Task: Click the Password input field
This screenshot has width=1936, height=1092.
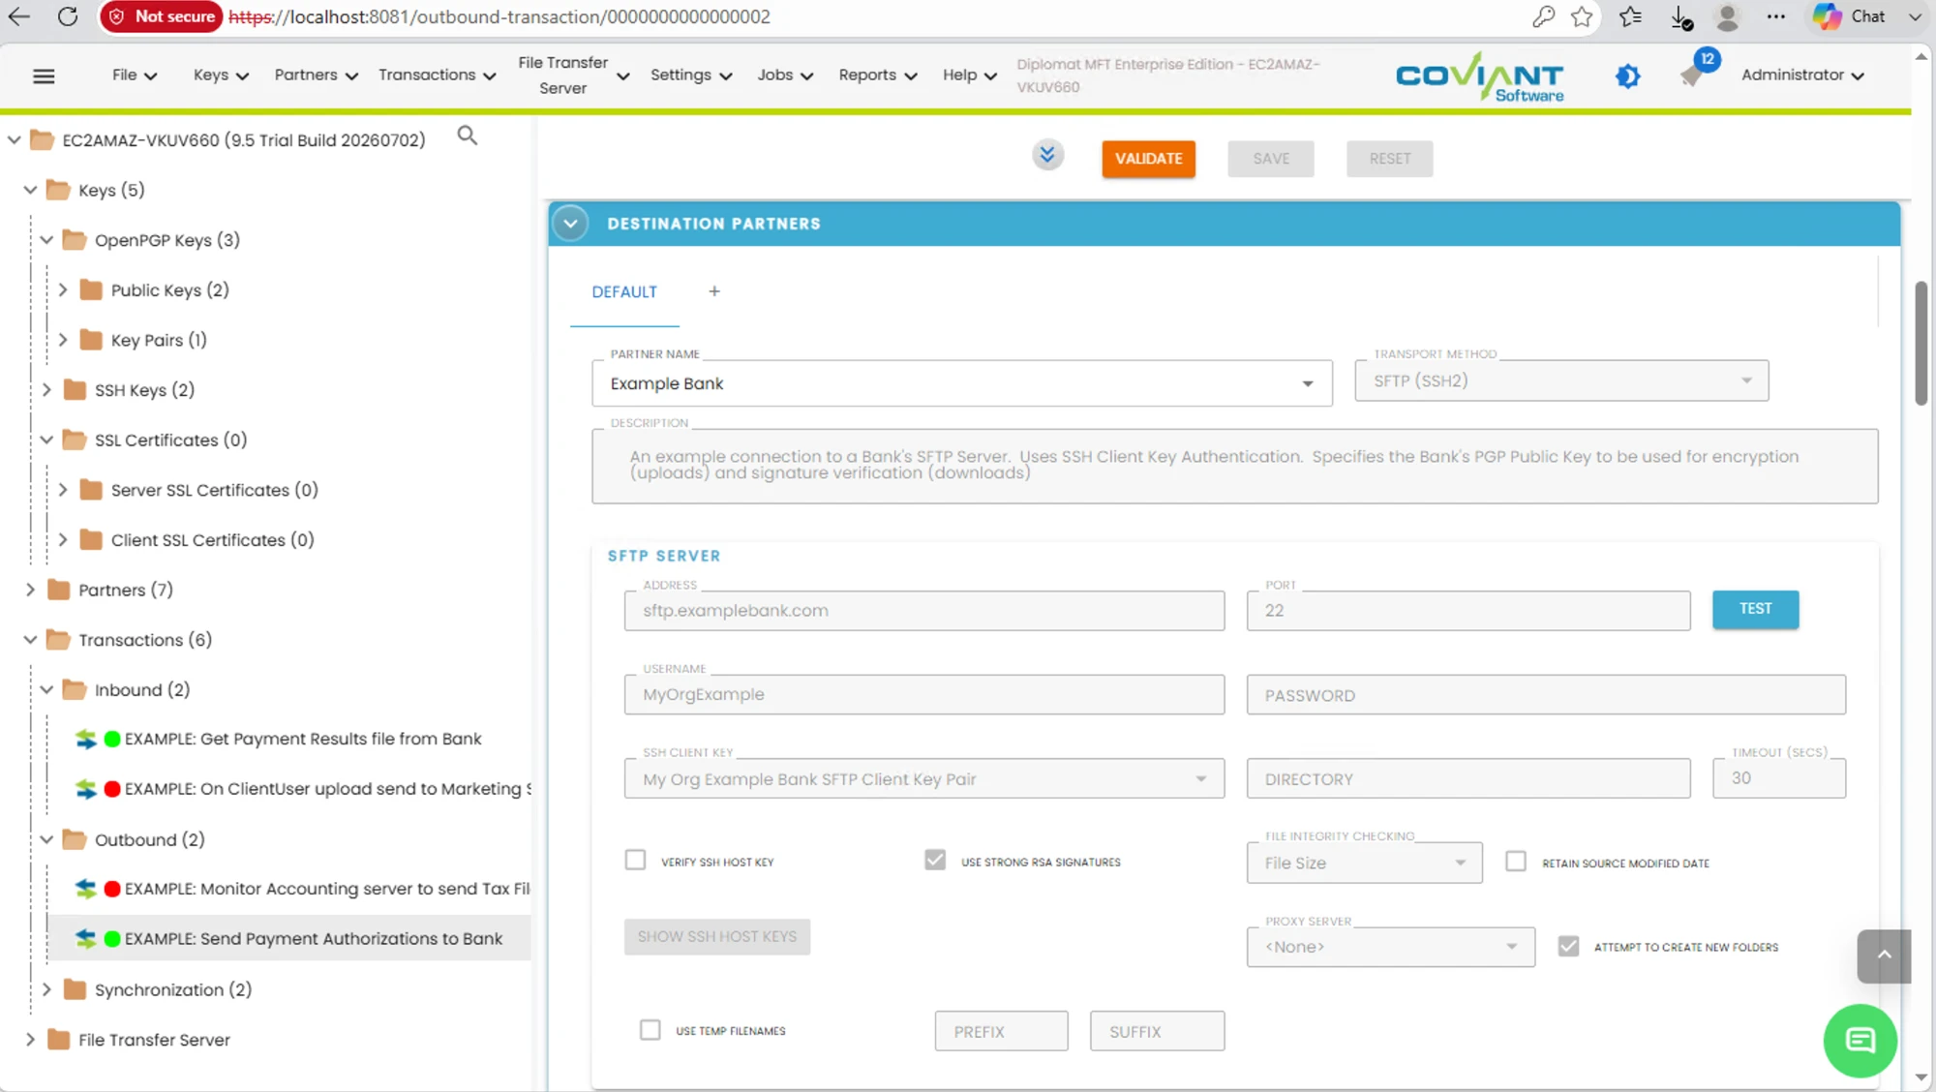Action: [1546, 694]
